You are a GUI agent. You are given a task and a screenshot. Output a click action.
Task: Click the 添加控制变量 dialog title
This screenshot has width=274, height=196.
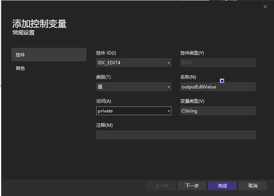39,24
